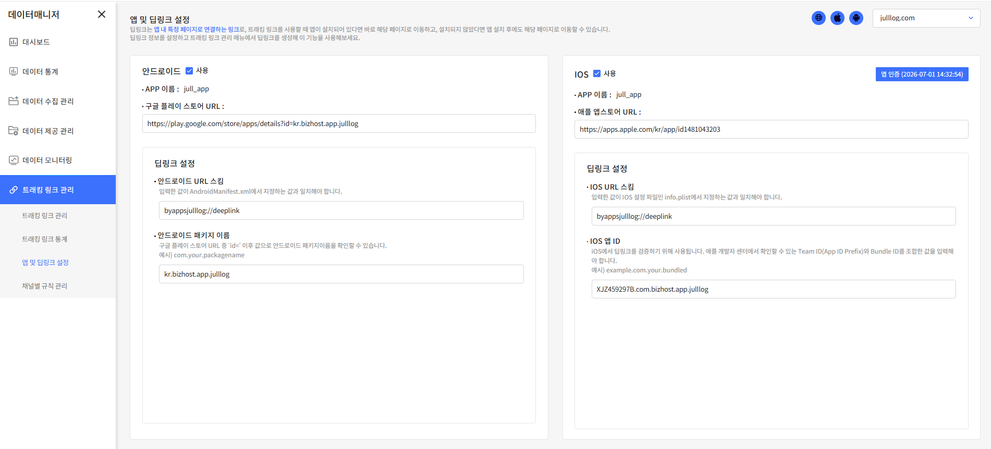Click the 데이터 통계 chart icon
This screenshot has width=991, height=449.
point(14,71)
